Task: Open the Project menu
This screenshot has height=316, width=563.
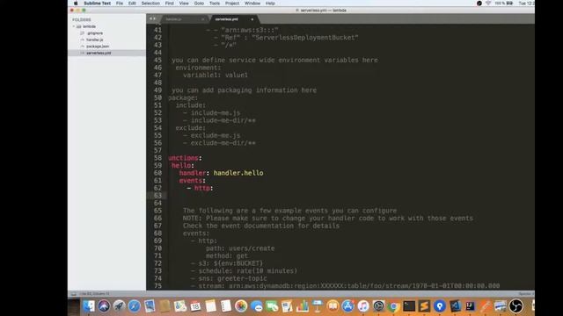Action: [x=232, y=4]
